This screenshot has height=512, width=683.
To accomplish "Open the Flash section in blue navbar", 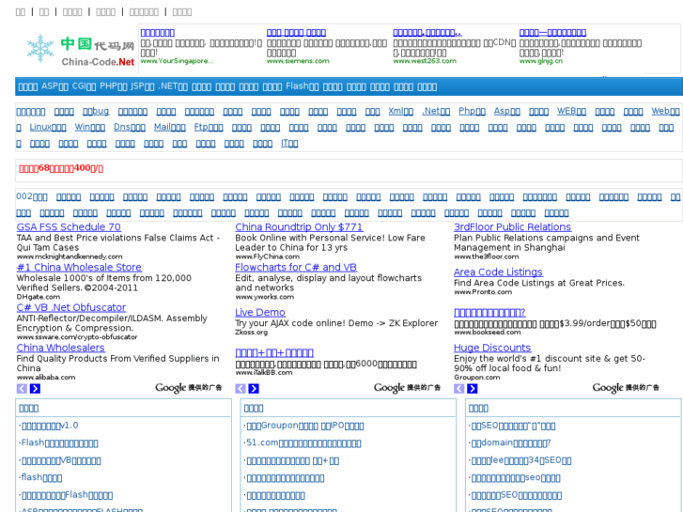I will coord(303,86).
